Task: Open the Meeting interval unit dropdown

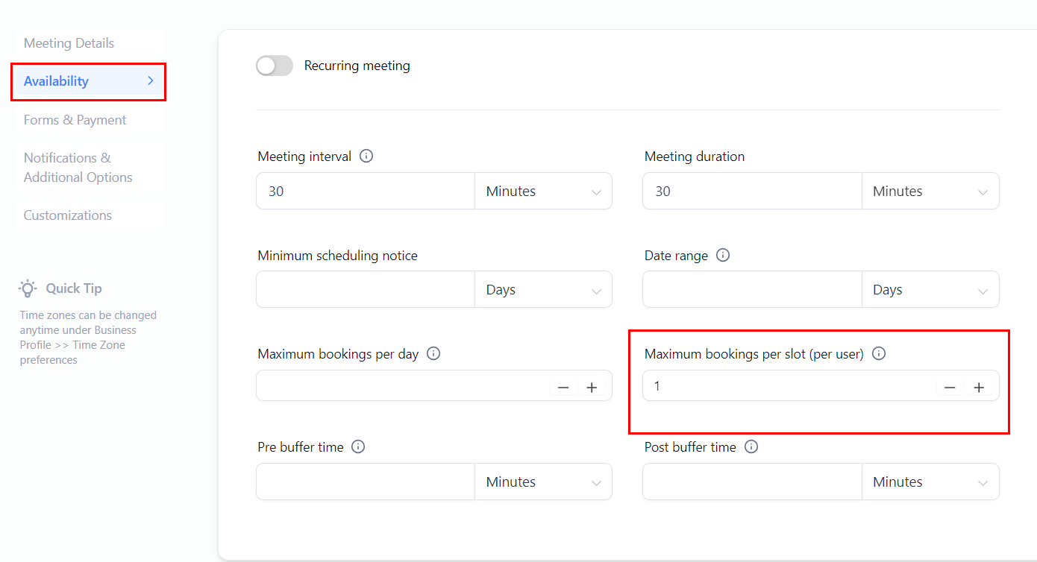Action: tap(543, 192)
